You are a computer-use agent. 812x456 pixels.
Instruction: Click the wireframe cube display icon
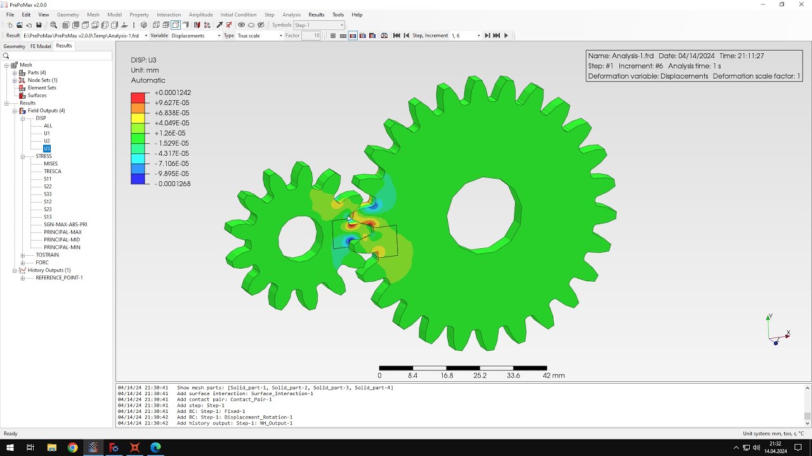click(x=156, y=25)
